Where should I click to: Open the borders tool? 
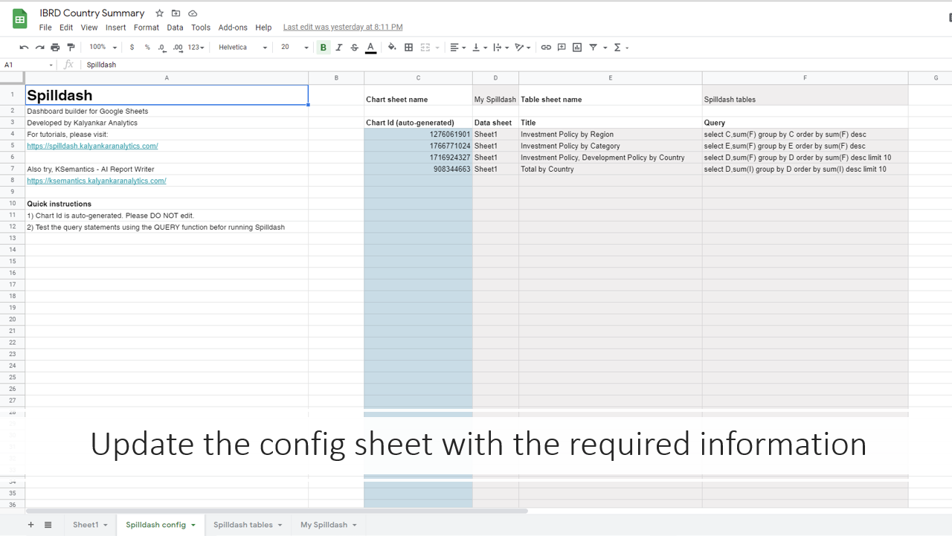pyautogui.click(x=408, y=48)
